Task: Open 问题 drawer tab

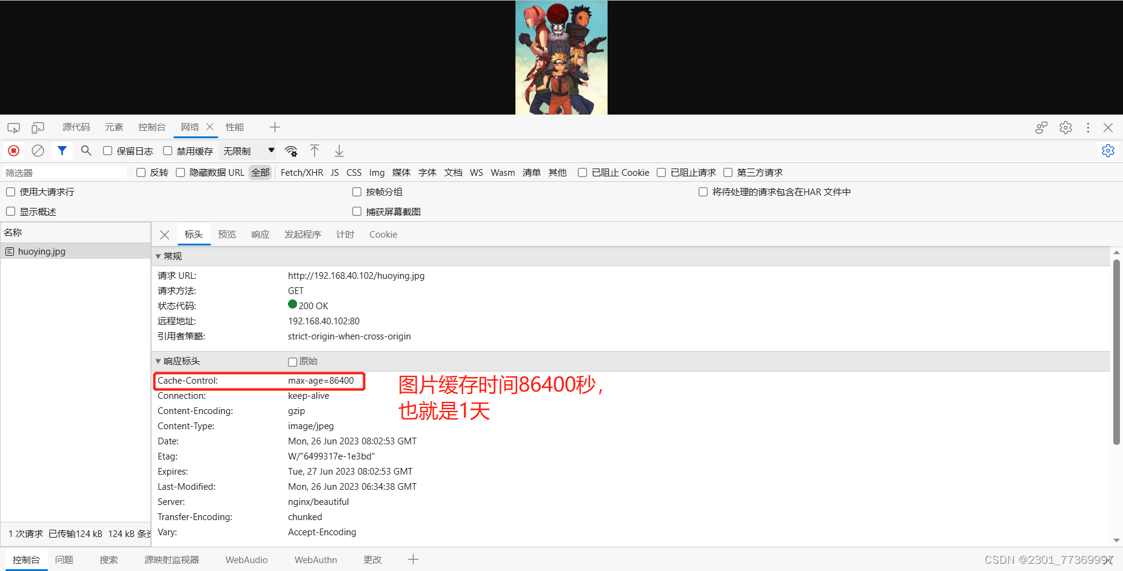Action: point(64,560)
